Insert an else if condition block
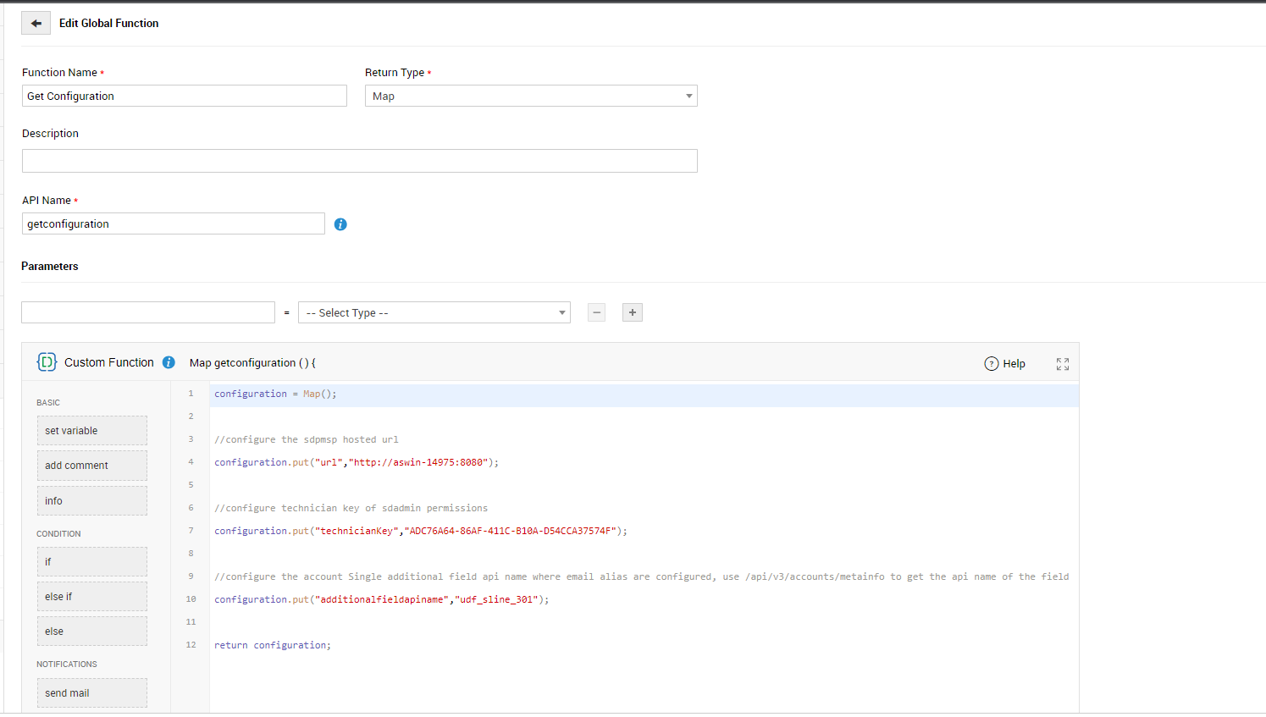This screenshot has height=717, width=1266. pos(91,597)
